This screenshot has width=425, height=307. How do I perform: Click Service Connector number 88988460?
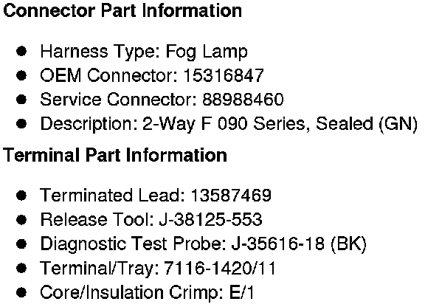[x=243, y=100]
